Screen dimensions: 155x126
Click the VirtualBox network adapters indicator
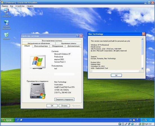click(x=129, y=124)
